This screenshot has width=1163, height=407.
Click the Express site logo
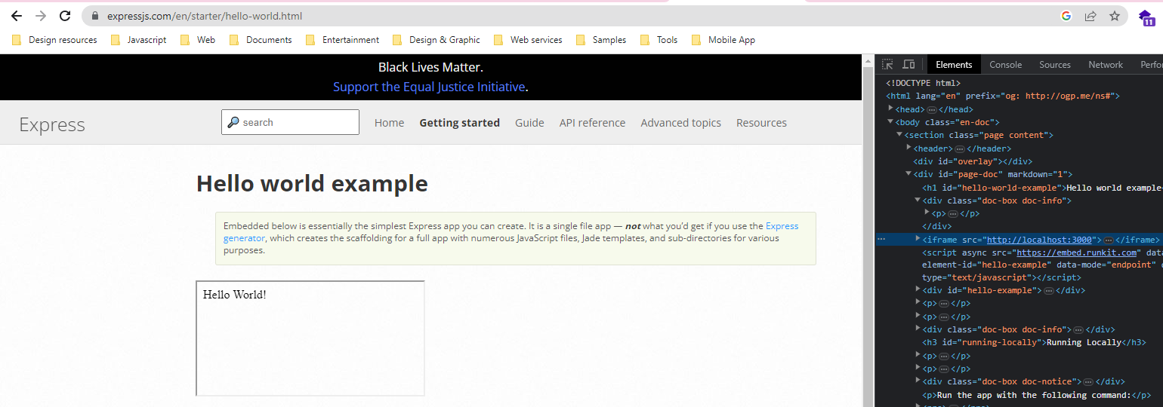click(52, 124)
